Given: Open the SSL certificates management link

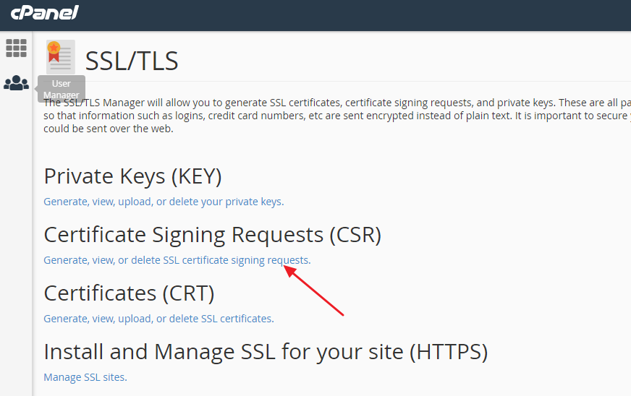Looking at the screenshot, I should 158,319.
